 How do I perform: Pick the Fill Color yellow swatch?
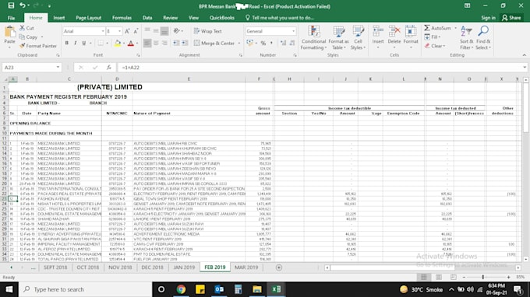click(117, 44)
